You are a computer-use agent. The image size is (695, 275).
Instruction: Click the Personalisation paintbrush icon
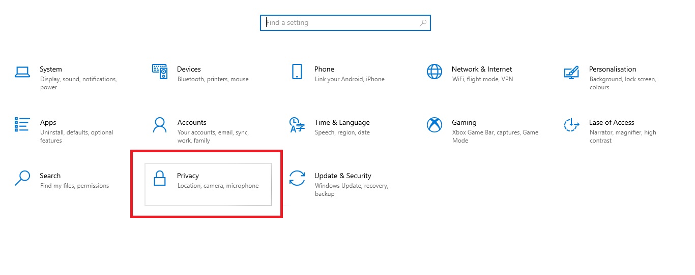tap(572, 72)
